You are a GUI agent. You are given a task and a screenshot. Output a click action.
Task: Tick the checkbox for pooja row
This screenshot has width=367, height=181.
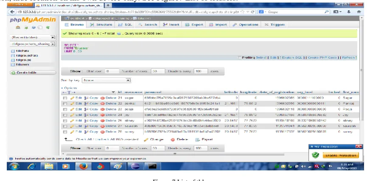[x=65, y=109]
